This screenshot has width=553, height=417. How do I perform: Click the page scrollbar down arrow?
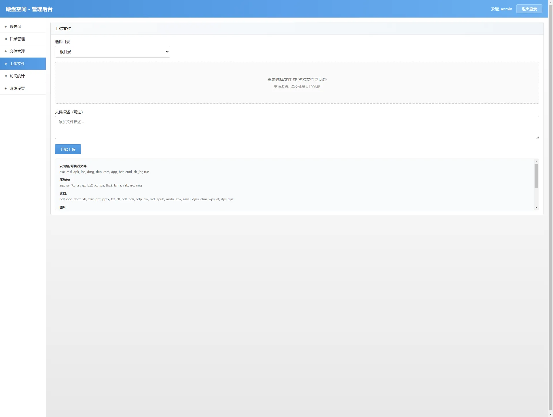(x=550, y=414)
